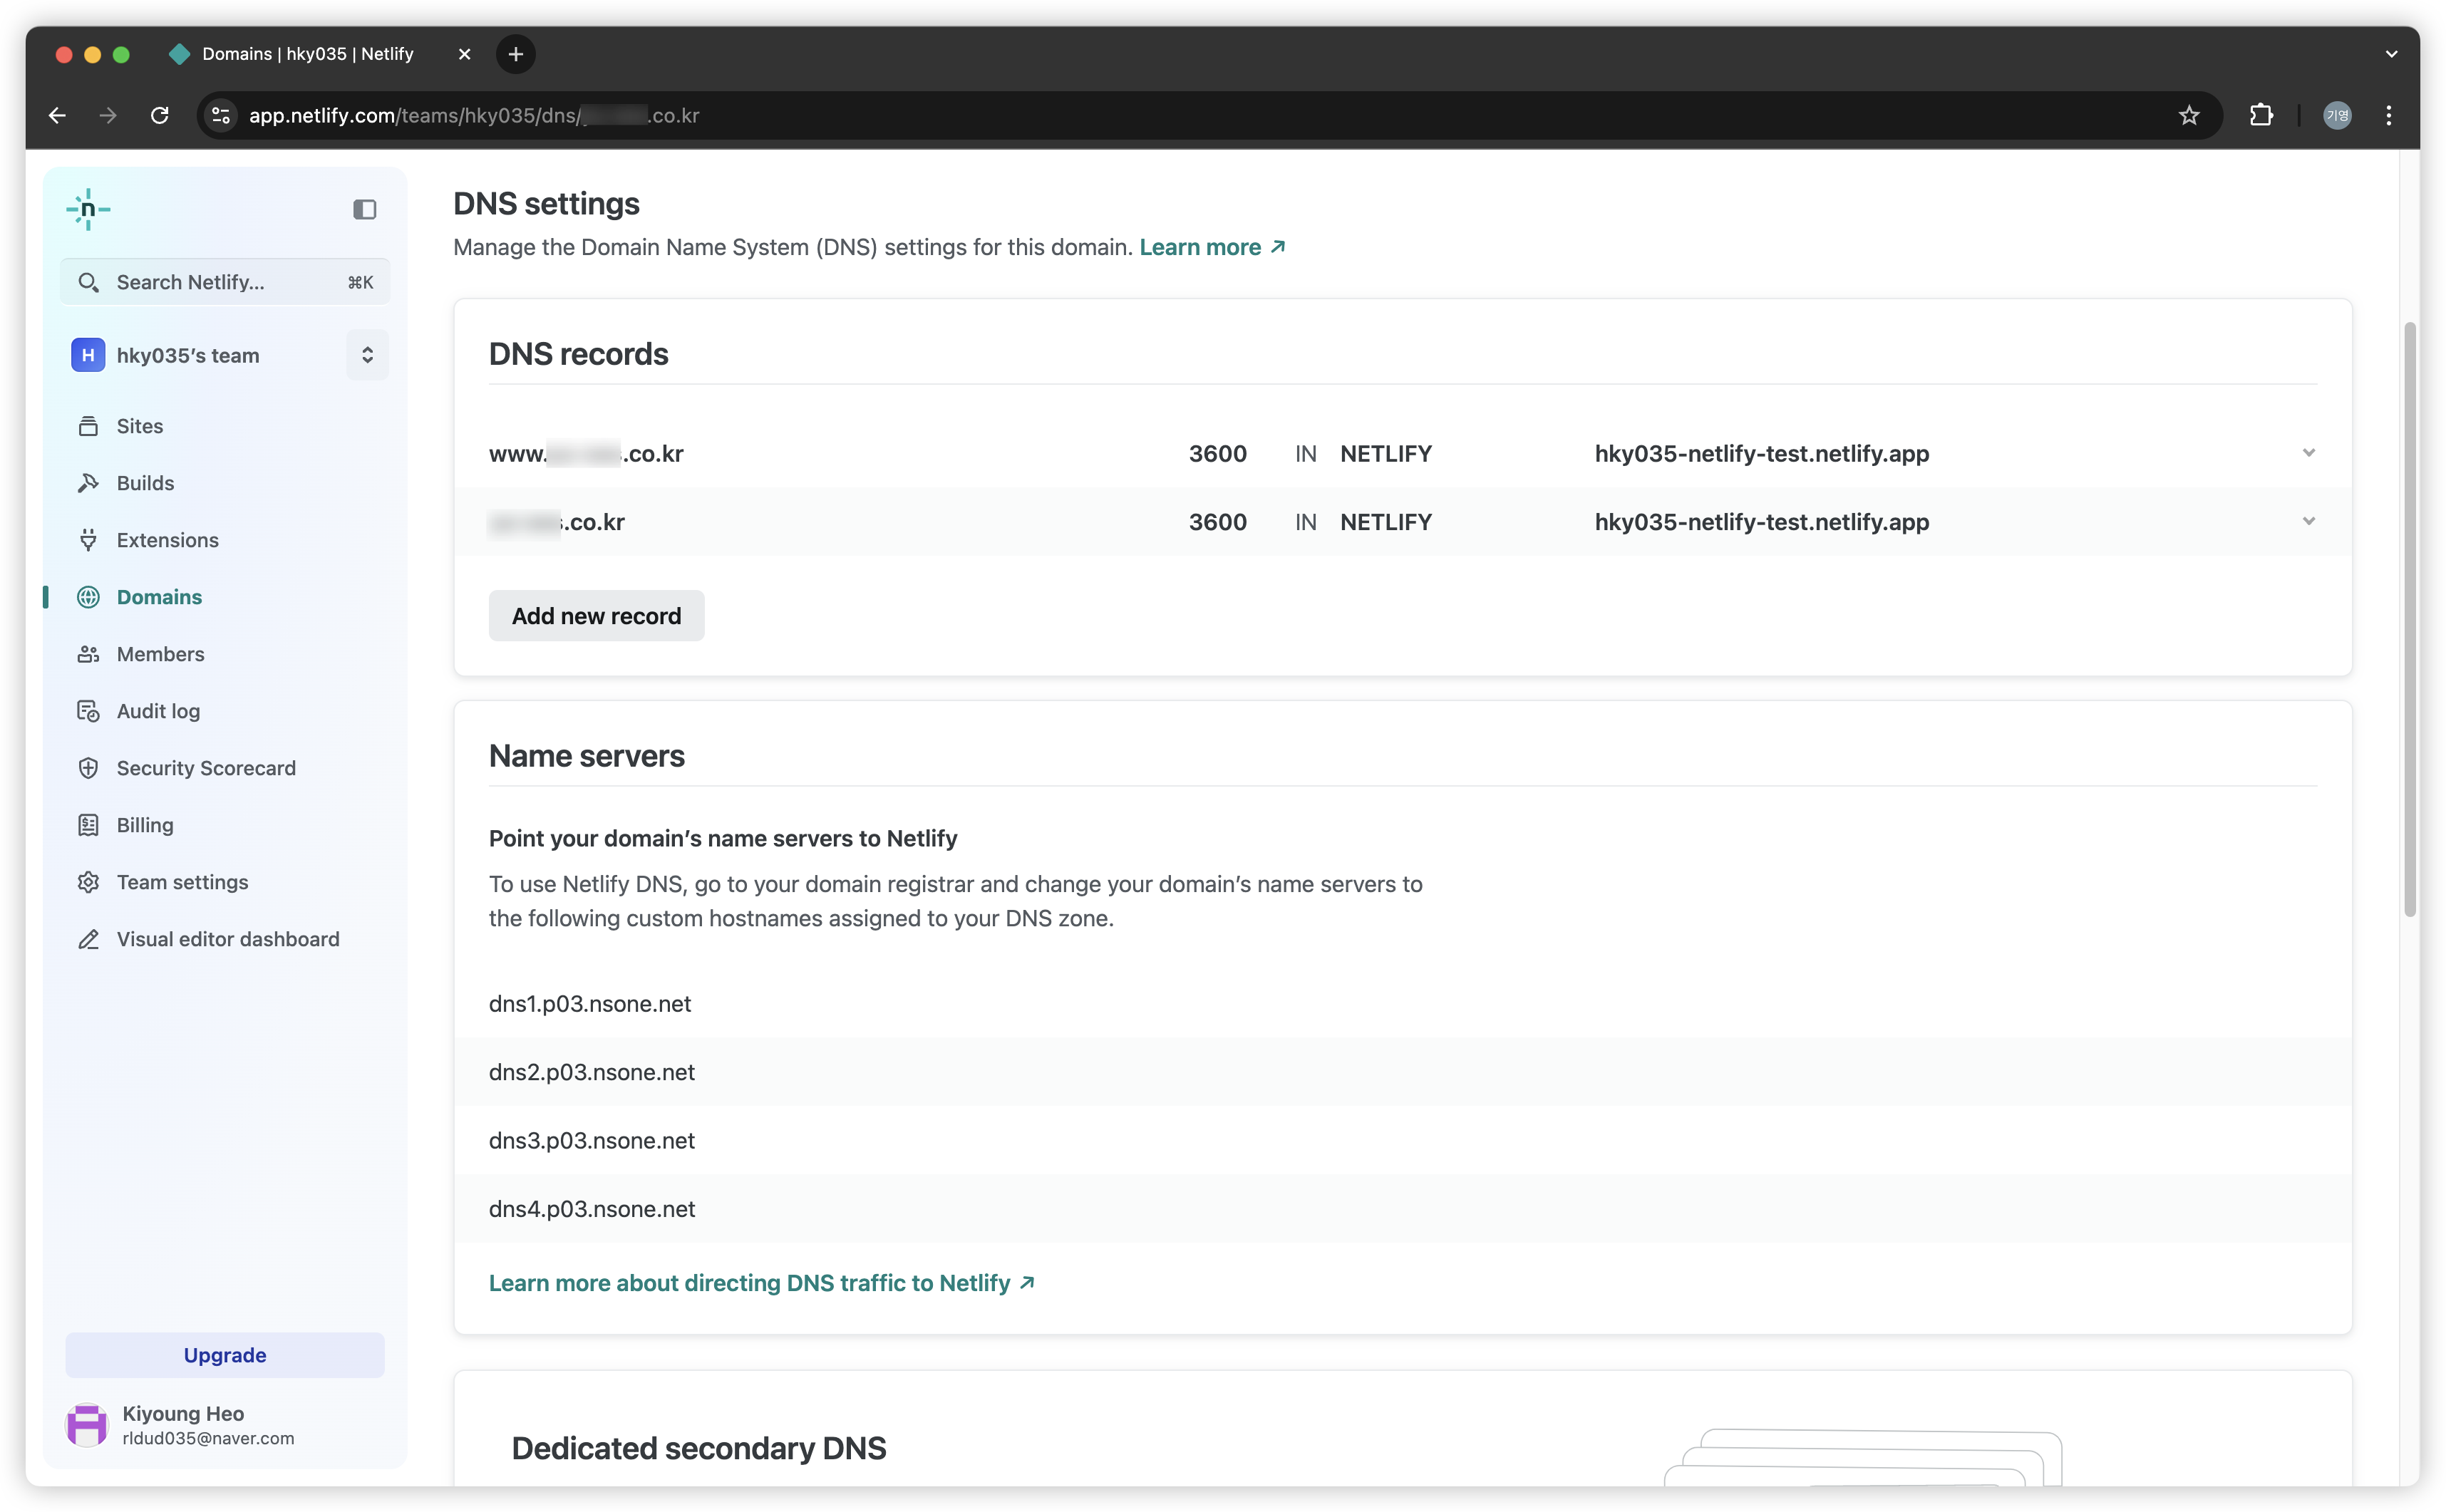The image size is (2446, 1512).
Task: Open Learn more DNS settings link
Action: point(1212,247)
